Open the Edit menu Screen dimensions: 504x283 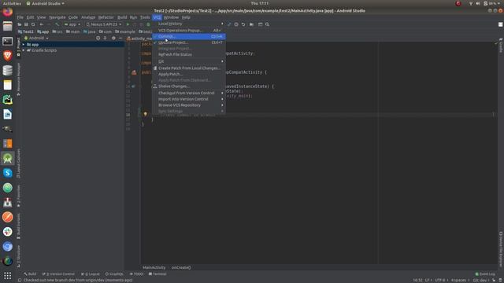click(x=30, y=17)
